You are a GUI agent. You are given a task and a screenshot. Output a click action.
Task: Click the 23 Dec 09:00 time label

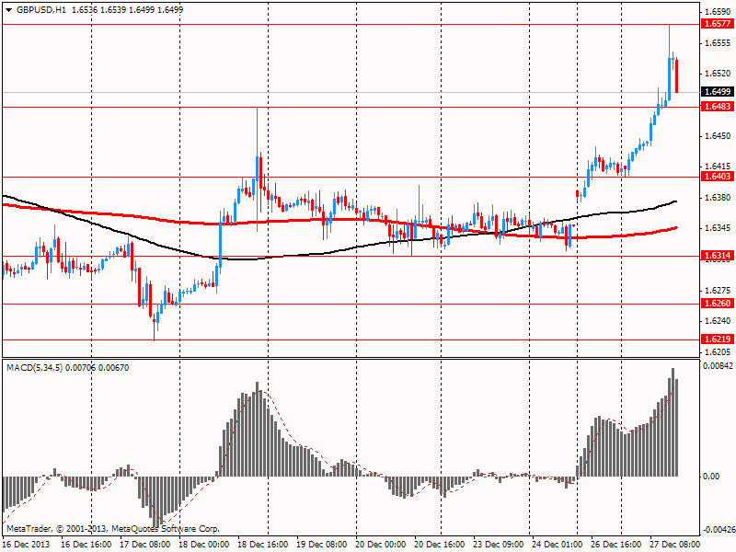(x=499, y=545)
